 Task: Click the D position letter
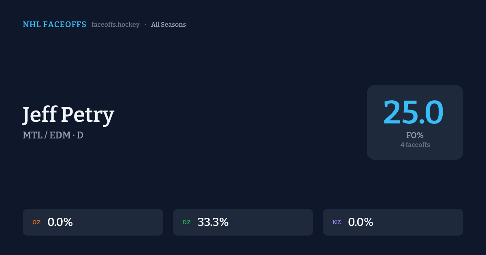click(80, 135)
